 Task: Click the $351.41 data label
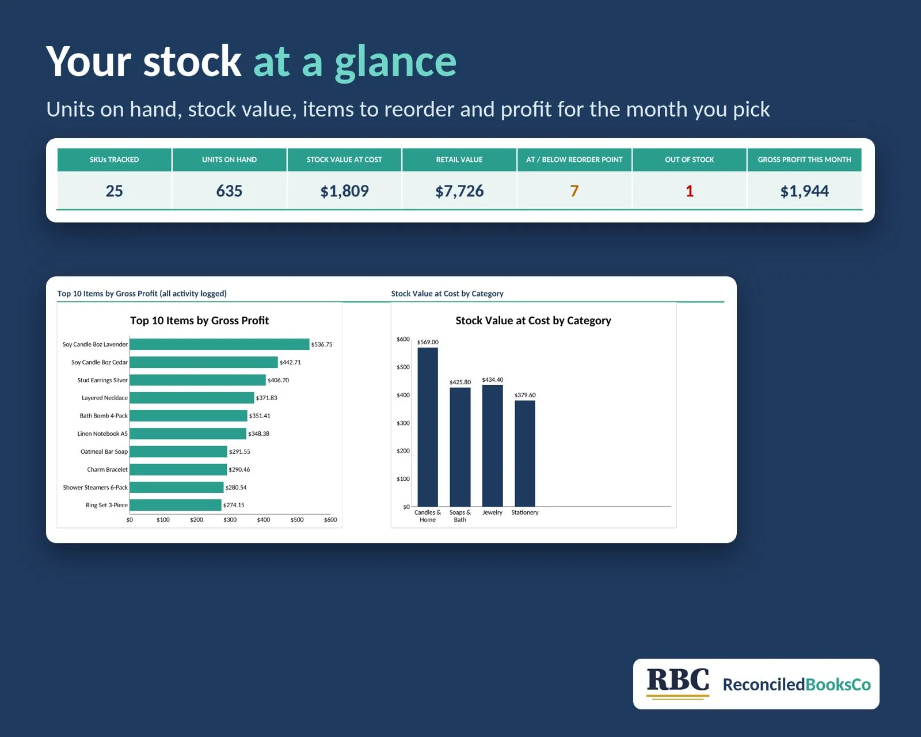260,416
